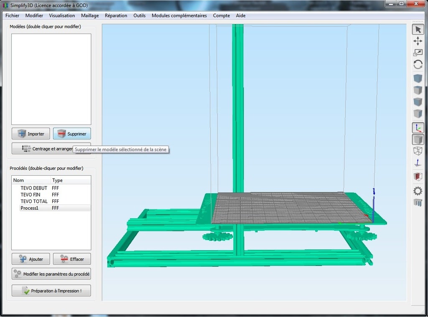Open cross section view red cube icon
Viewport: 428px width, 317px height.
click(418, 176)
